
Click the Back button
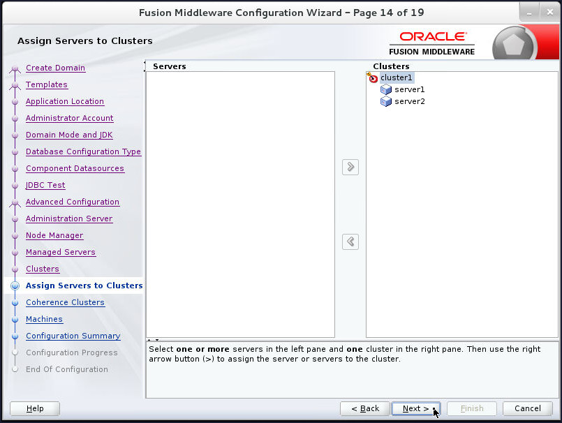pyautogui.click(x=364, y=408)
